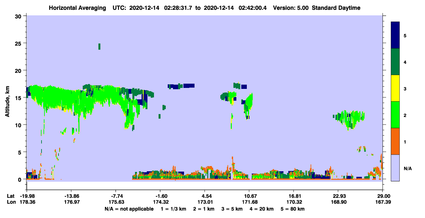Image resolution: width=425 pixels, height=218 pixels.
Task: Click the latitude value "-1.60"
Action: point(160,196)
